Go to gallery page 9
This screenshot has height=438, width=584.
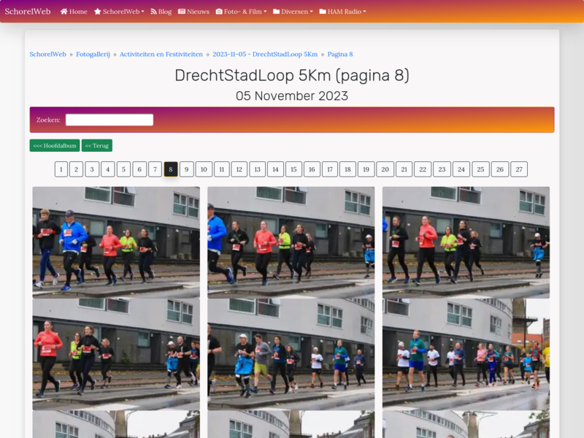pyautogui.click(x=187, y=169)
